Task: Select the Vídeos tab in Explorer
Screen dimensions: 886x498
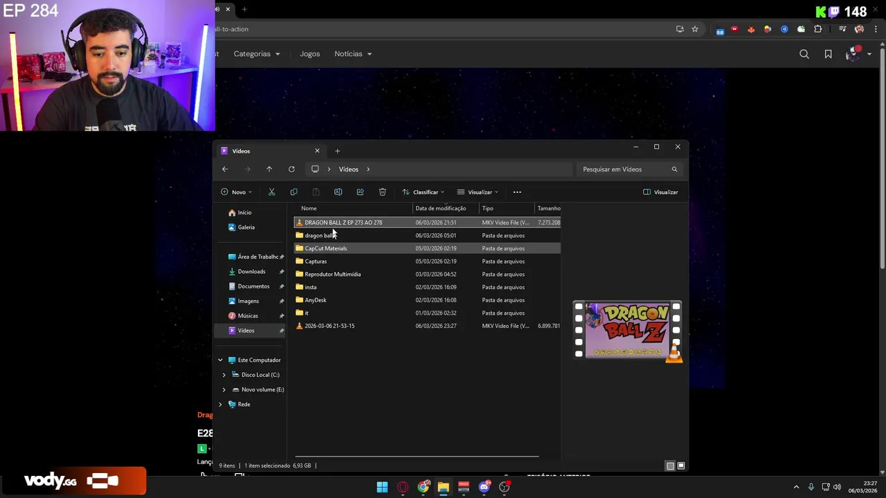Action: pyautogui.click(x=270, y=151)
